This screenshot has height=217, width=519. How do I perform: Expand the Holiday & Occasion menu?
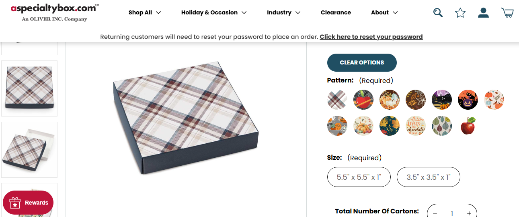click(214, 12)
